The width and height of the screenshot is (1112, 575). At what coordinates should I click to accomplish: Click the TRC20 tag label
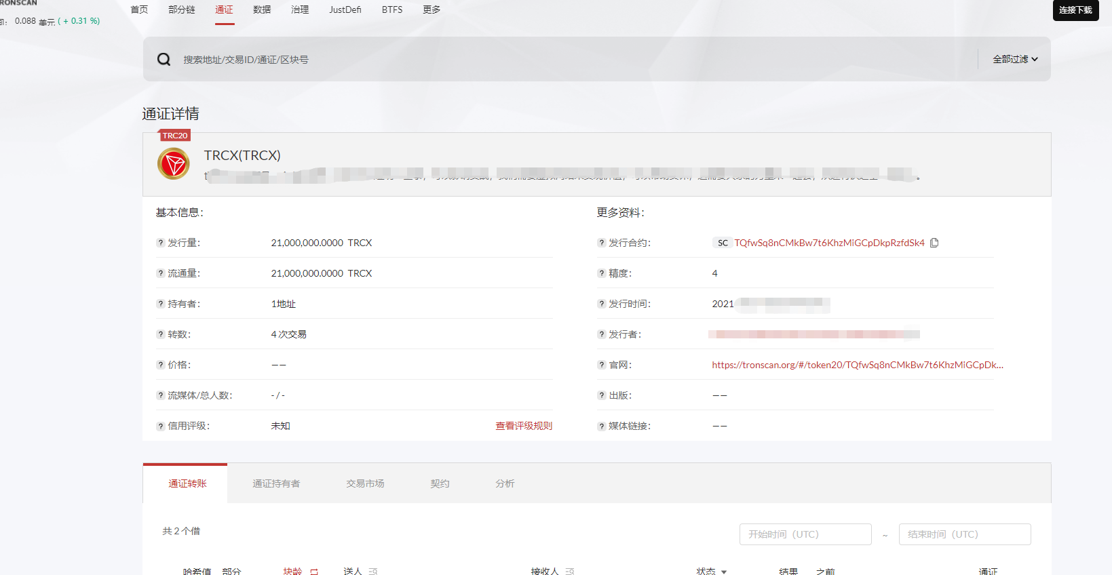(175, 136)
